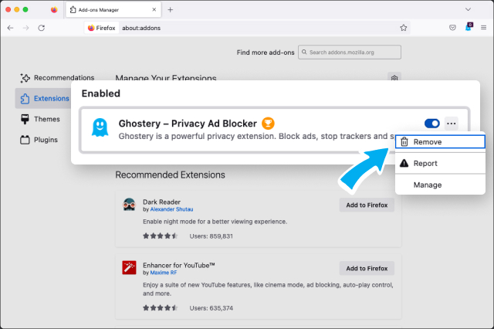Select Extensions in the sidebar

click(x=44, y=98)
